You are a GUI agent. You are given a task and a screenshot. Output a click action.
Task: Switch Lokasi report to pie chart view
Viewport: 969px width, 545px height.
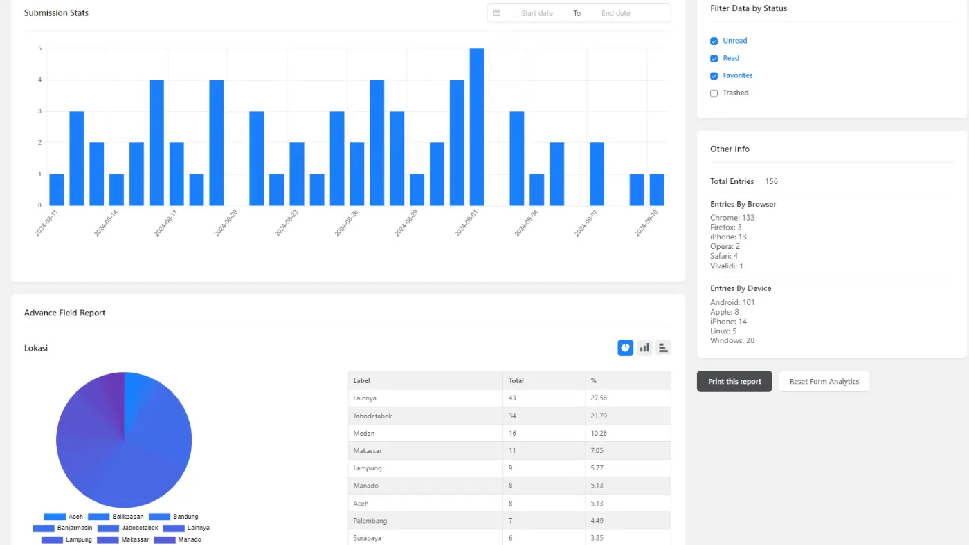pos(625,348)
